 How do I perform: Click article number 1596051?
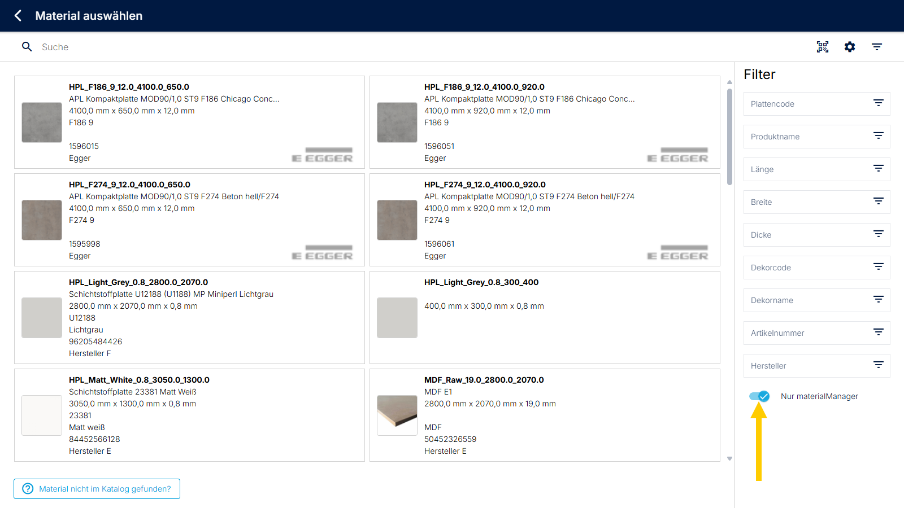[x=439, y=146]
